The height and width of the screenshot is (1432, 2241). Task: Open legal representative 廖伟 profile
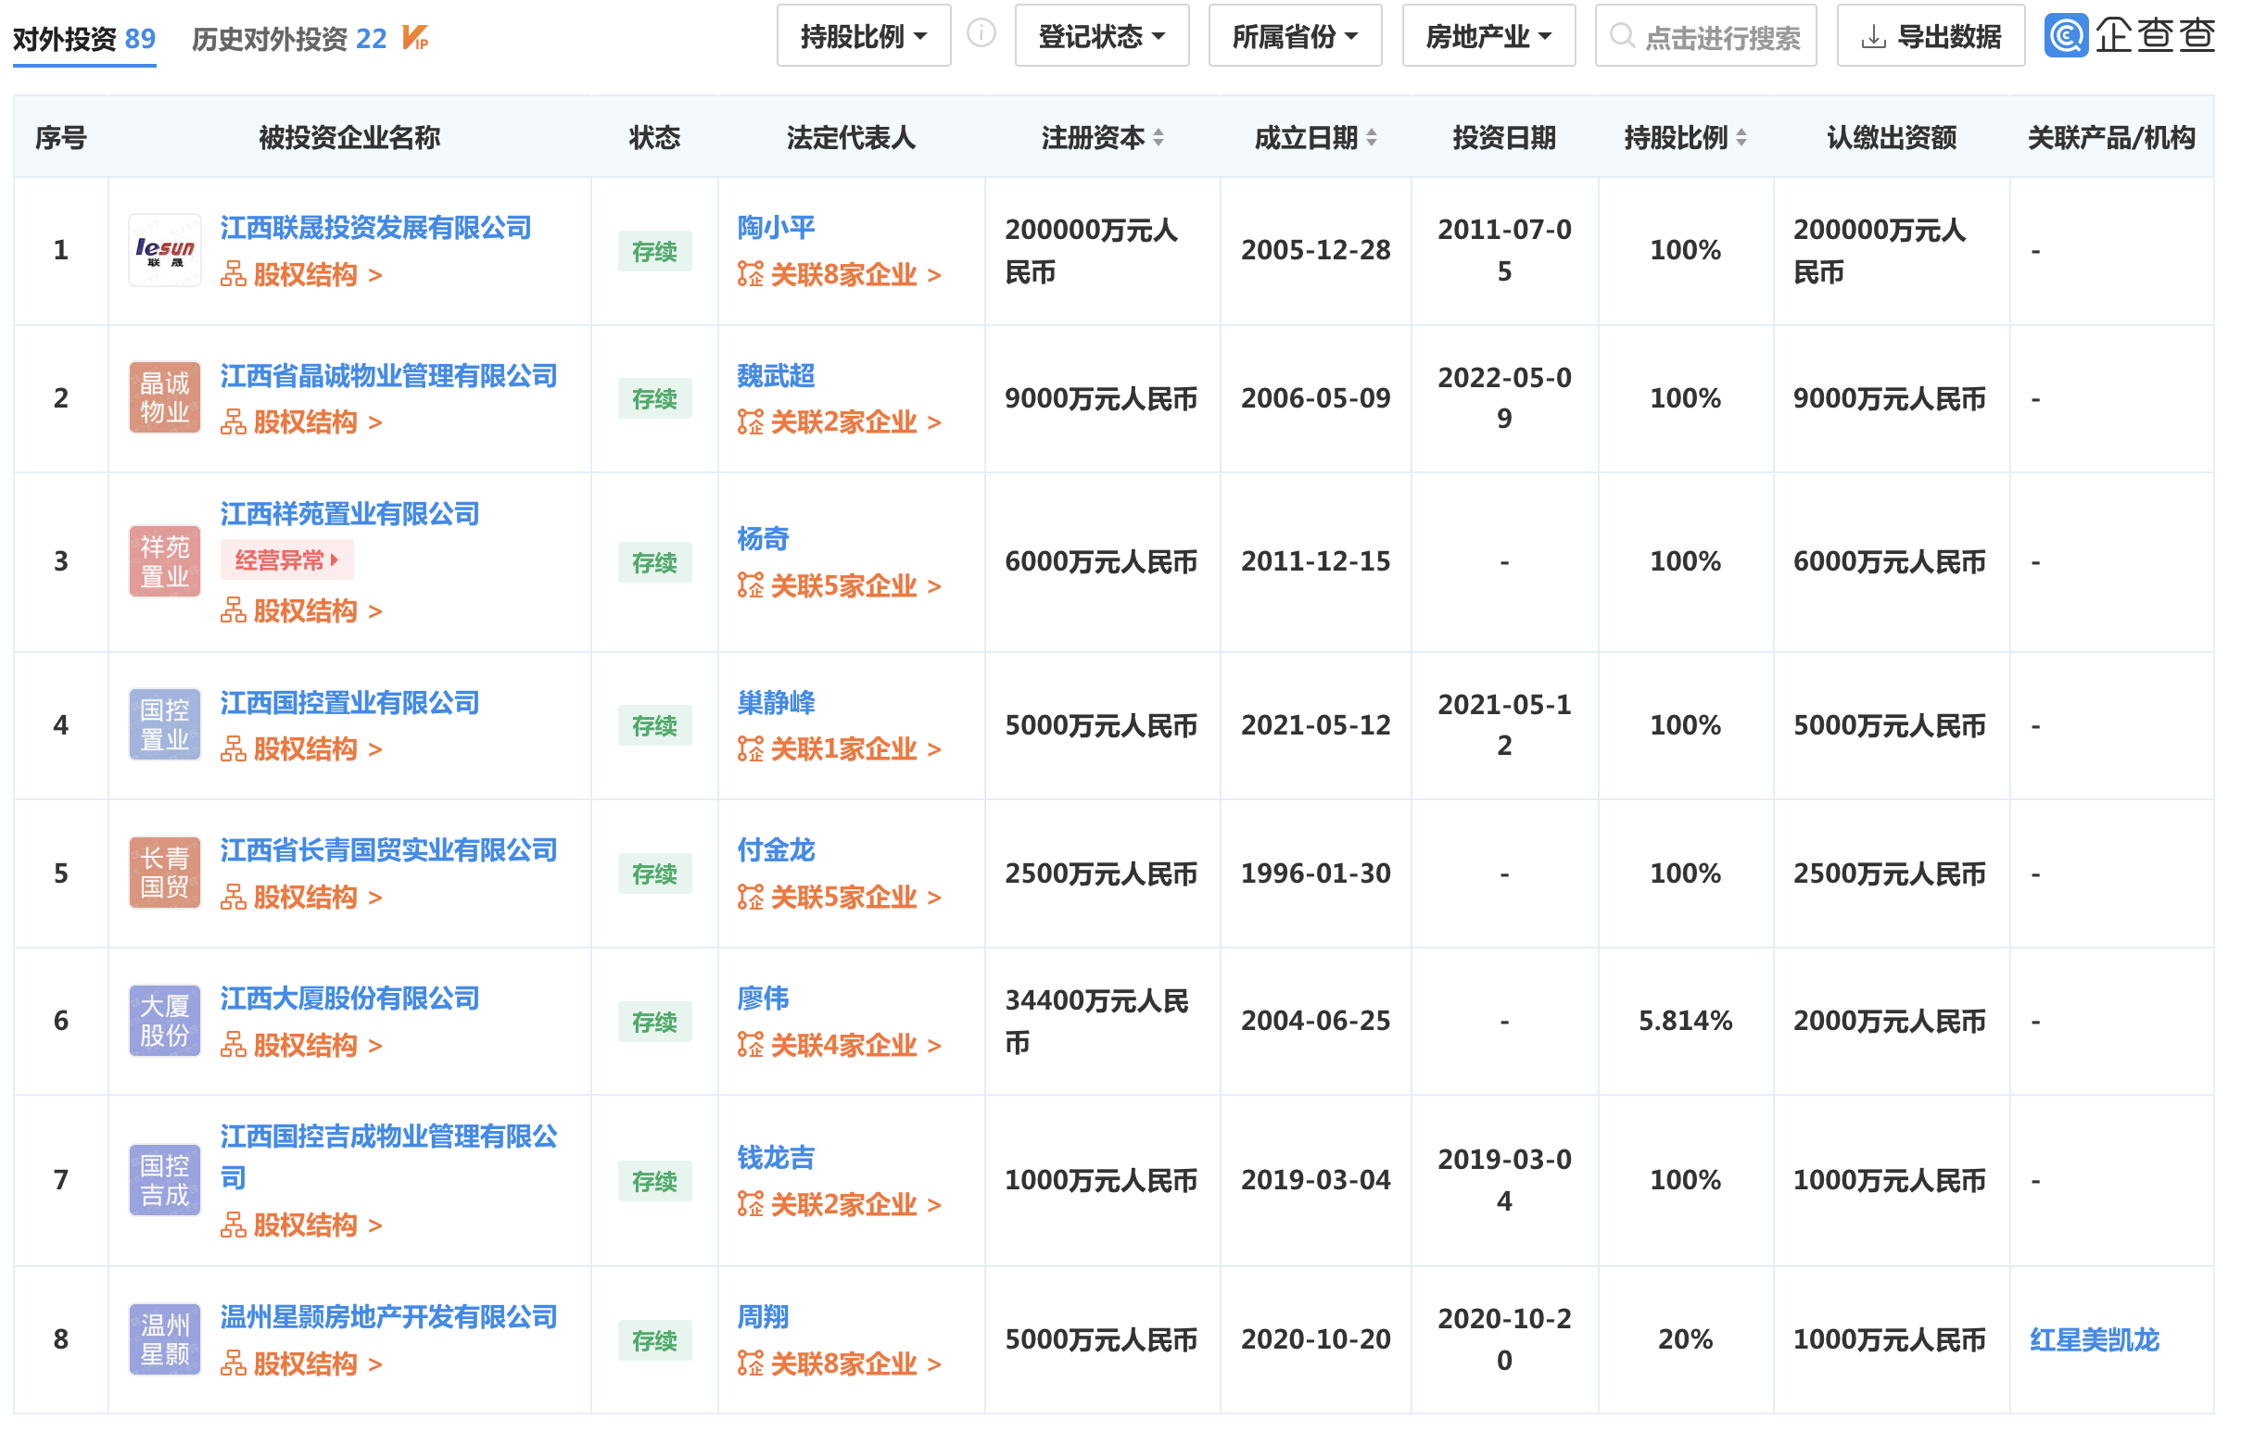point(763,999)
